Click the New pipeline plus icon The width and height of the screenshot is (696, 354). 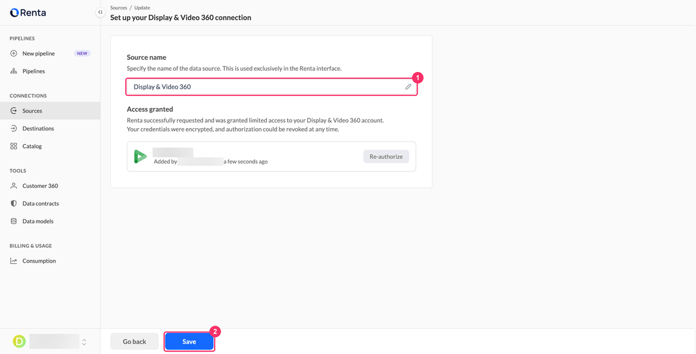pyautogui.click(x=14, y=53)
